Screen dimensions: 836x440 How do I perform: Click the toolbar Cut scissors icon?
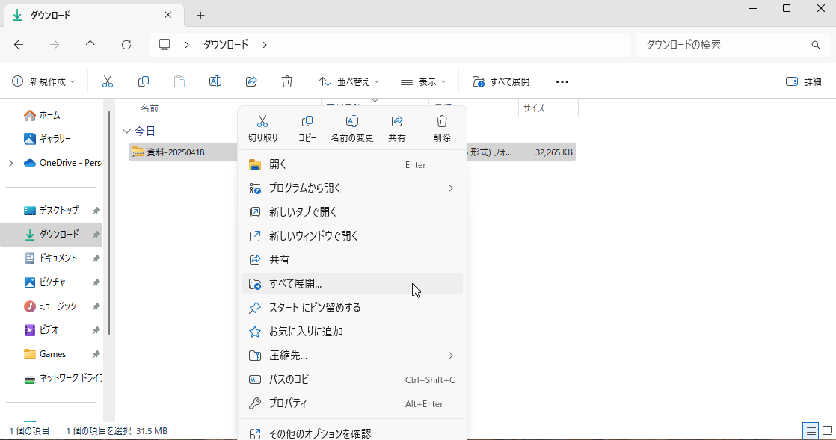107,81
